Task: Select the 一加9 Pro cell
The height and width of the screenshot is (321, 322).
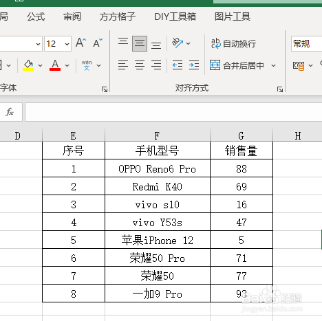Action: 158,294
